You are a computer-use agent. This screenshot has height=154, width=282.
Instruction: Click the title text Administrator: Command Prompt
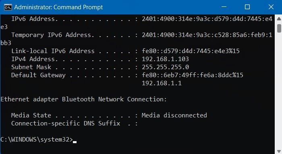[x=58, y=7]
